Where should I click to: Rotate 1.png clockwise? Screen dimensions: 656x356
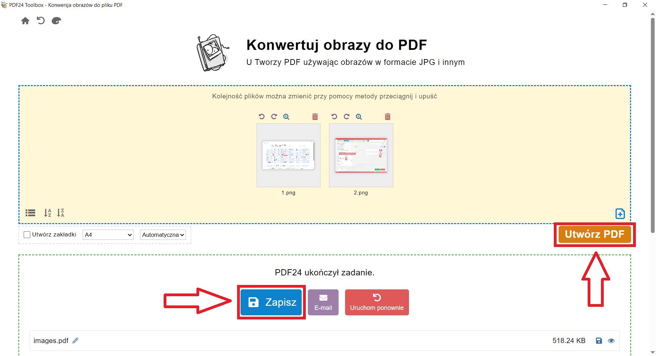(x=274, y=117)
